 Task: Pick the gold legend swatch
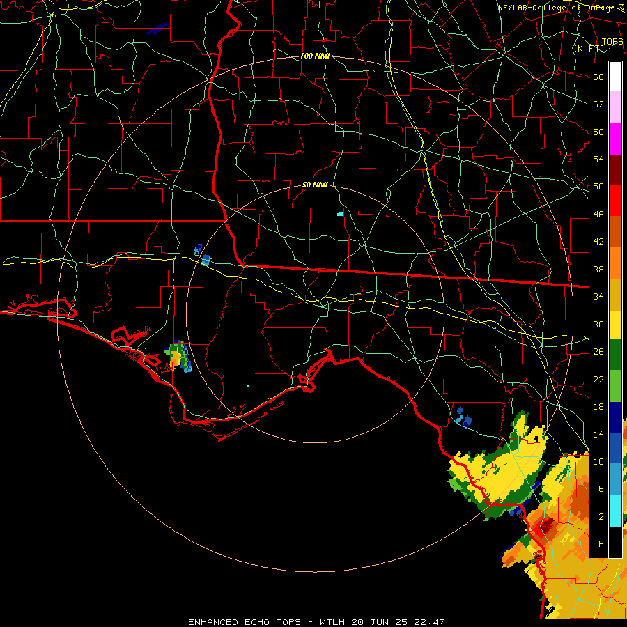tap(615, 294)
